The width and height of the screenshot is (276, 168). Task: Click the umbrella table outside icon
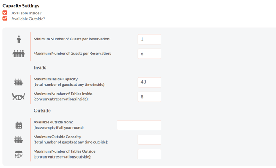pos(19,154)
